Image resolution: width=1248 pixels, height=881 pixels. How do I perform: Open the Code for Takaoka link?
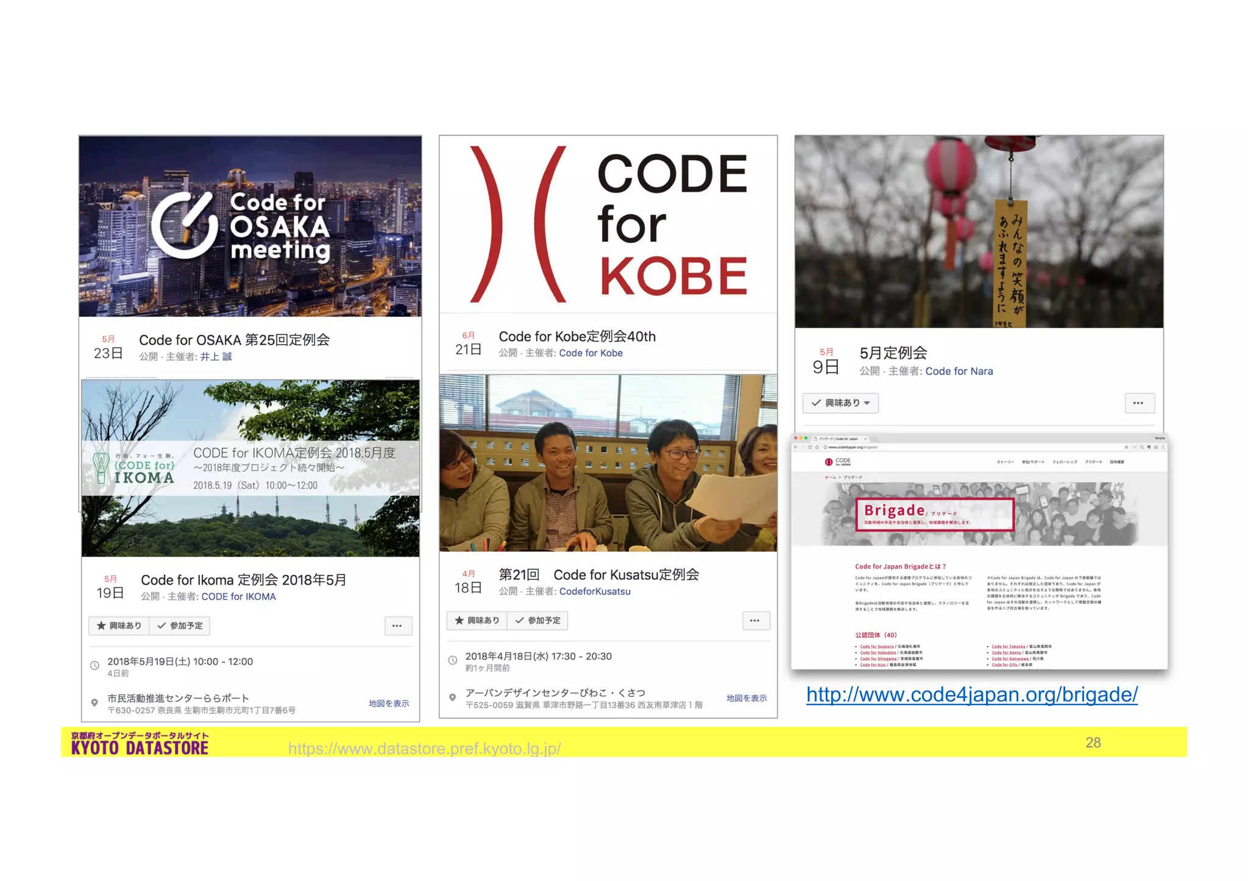click(x=1009, y=647)
